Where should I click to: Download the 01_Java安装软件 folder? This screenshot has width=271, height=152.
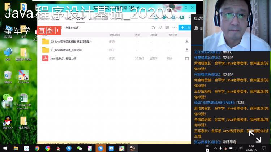187,50
